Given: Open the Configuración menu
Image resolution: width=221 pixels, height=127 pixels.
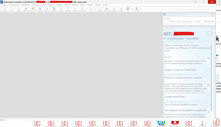Looking at the screenshot, I should click(14, 5).
